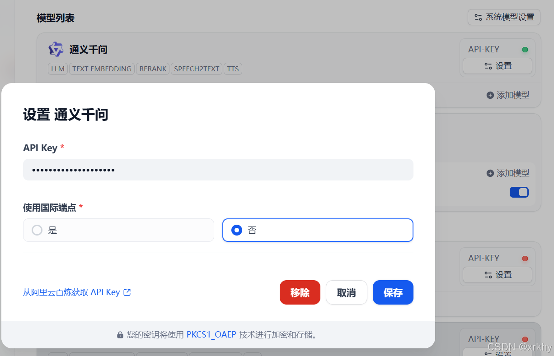554x356 pixels.
Task: Click the green API-KEY status dot
Action: click(x=525, y=50)
